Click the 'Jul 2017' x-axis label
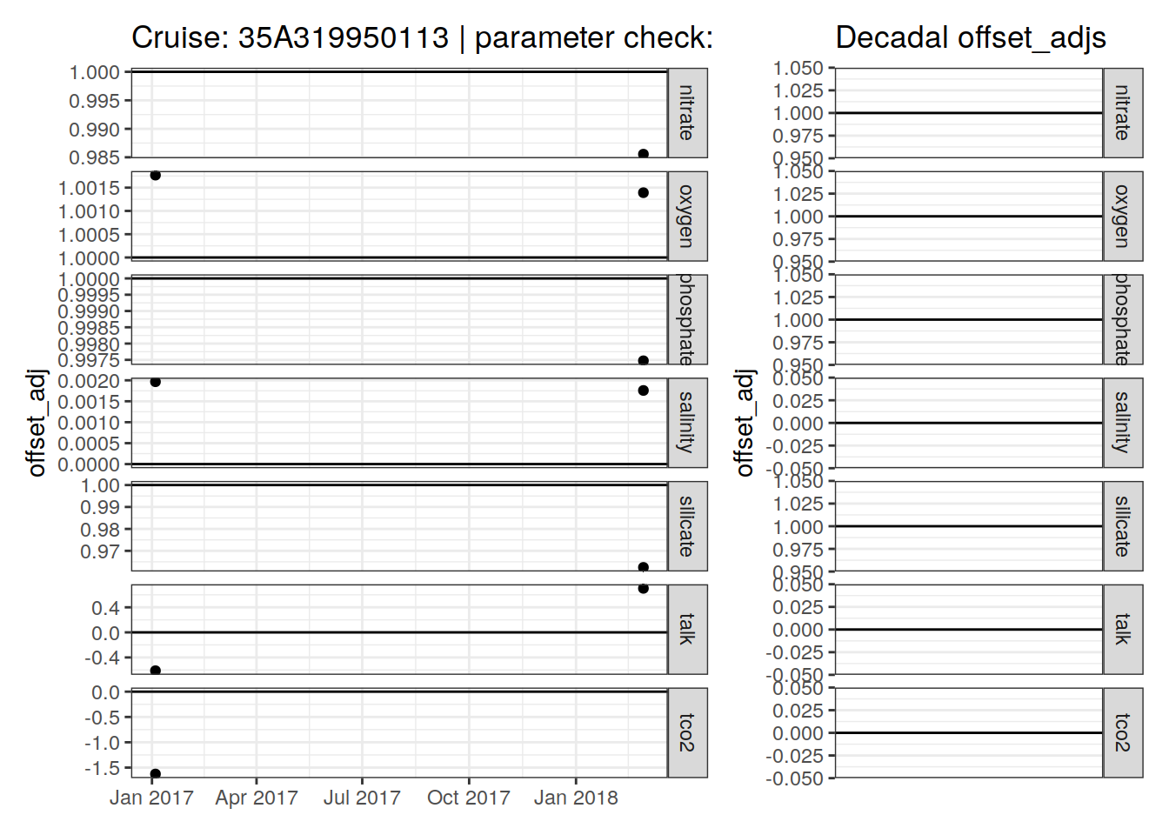The width and height of the screenshot is (1169, 835). (x=362, y=798)
